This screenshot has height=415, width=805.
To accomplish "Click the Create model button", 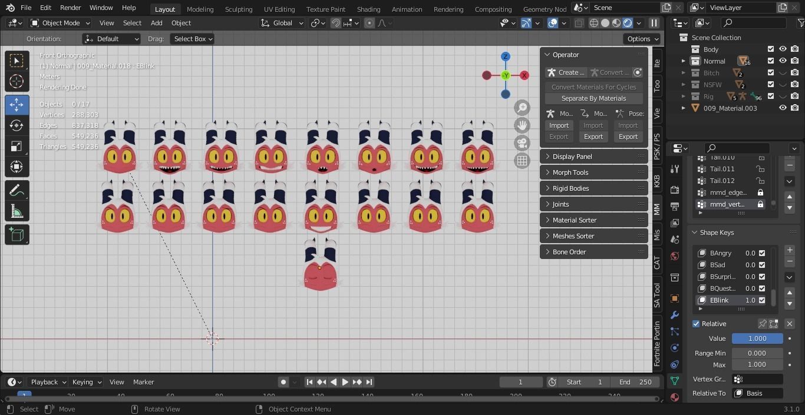I will pos(566,72).
